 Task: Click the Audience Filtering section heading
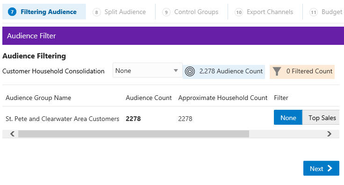click(x=34, y=56)
